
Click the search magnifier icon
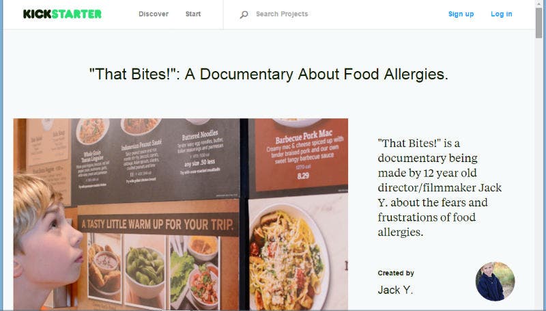(x=244, y=14)
